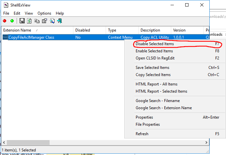Maximize the ShellExView window

point(187,5)
